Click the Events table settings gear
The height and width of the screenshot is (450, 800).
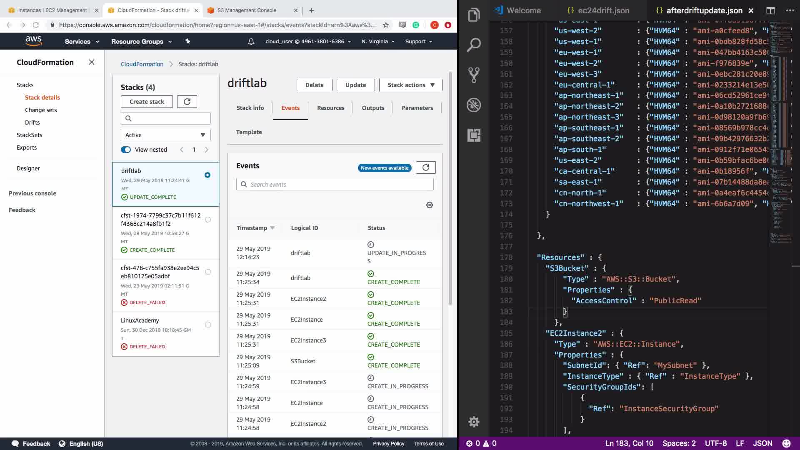coord(430,205)
